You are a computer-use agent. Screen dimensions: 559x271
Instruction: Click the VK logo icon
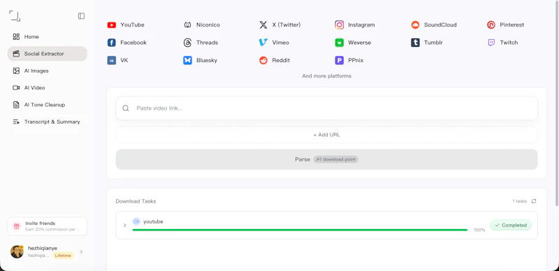click(112, 61)
